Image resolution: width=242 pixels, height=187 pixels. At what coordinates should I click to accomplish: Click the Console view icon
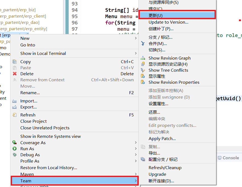click(219, 158)
